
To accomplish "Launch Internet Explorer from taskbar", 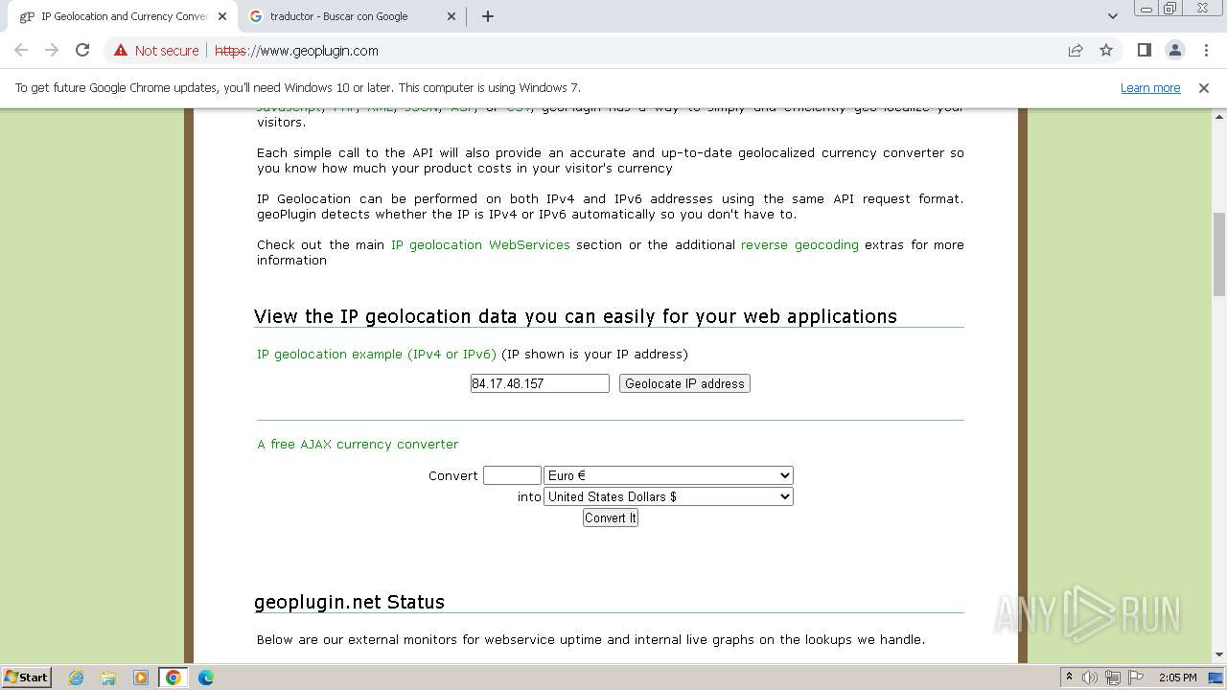I will point(77,678).
